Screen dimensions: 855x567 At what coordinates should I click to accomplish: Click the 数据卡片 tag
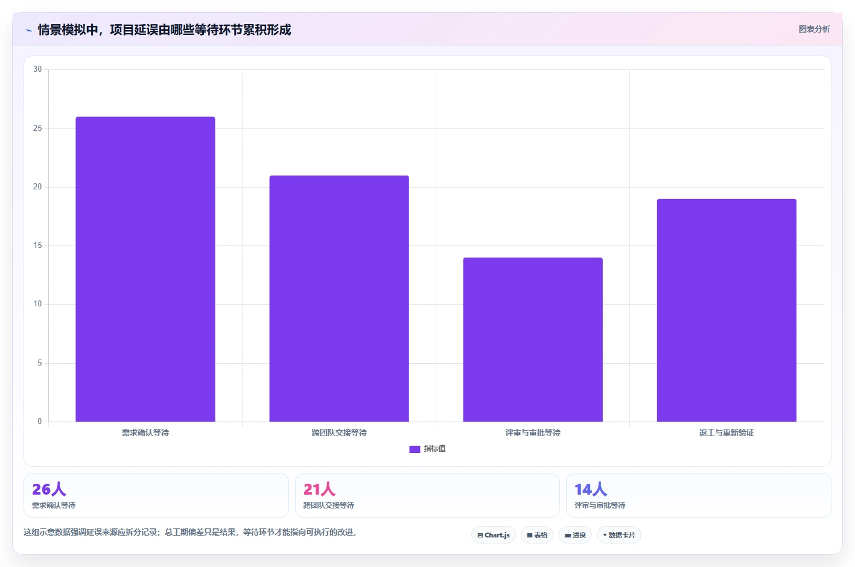pos(619,535)
